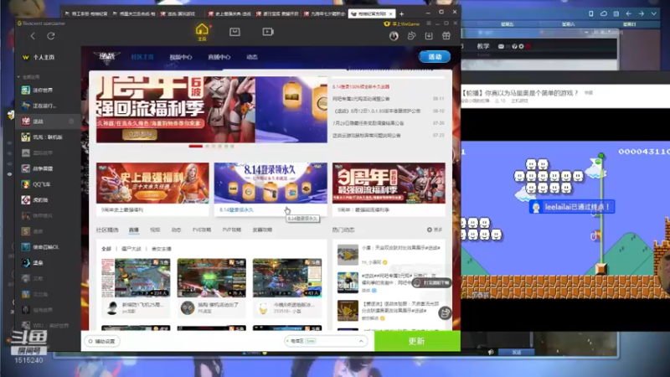Open the live stream thumbnail with 224 viewers

136,278
